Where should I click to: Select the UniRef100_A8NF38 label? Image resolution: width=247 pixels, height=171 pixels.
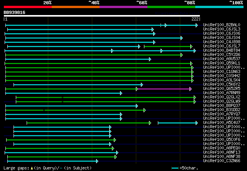[222, 157]
